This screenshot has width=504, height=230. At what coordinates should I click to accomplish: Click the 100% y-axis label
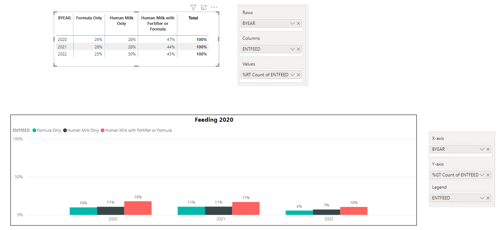click(x=18, y=139)
